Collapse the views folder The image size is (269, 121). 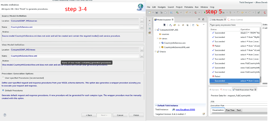(157, 39)
